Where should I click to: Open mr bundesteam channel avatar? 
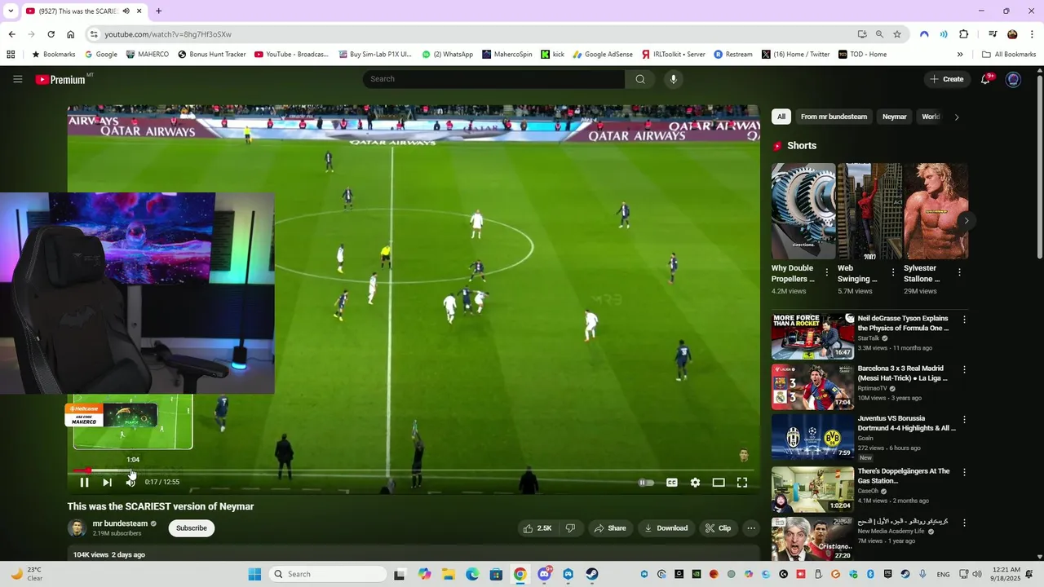(77, 527)
